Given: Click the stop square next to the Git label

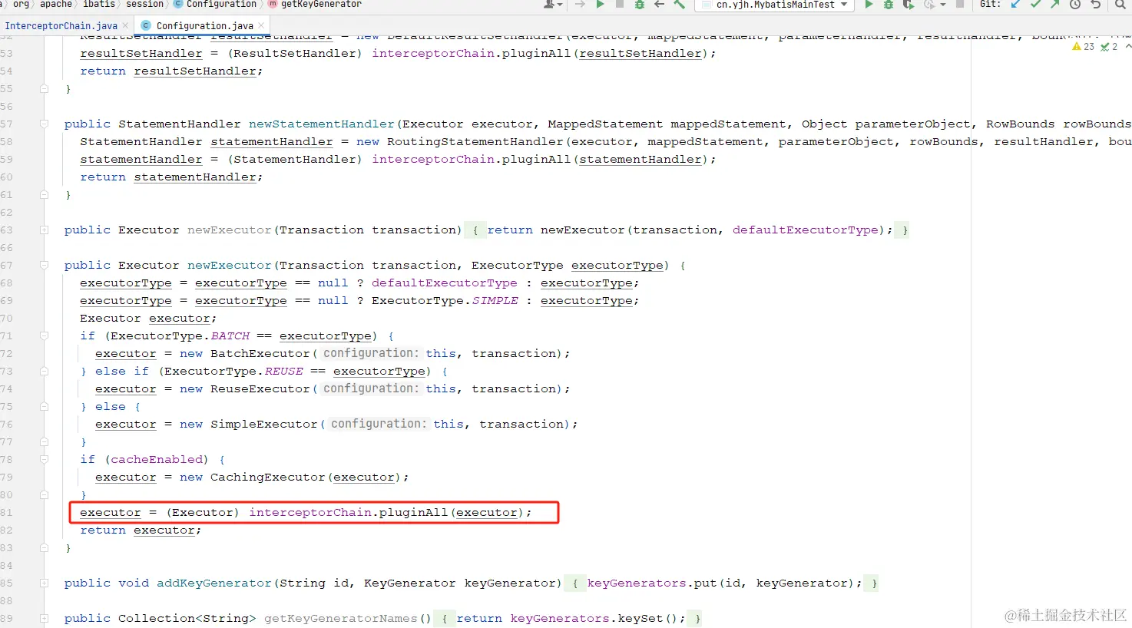Looking at the screenshot, I should [960, 5].
